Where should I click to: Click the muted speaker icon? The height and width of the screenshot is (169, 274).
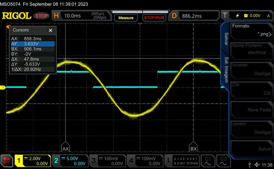pyautogui.click(x=257, y=165)
